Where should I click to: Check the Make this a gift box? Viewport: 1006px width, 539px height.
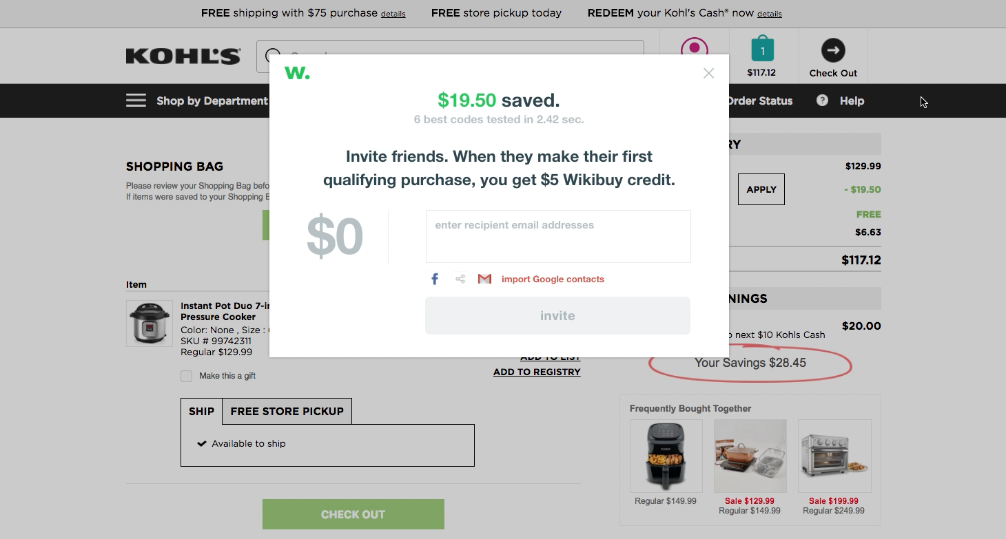point(187,376)
